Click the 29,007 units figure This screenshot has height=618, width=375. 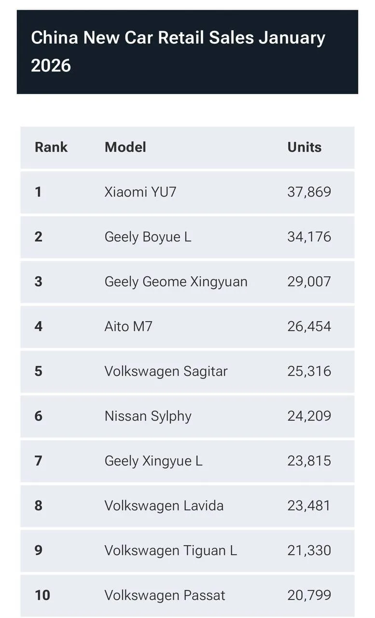click(x=309, y=281)
